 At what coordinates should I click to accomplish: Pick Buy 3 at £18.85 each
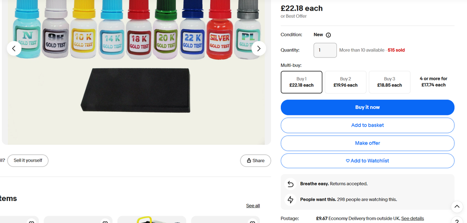click(x=389, y=82)
